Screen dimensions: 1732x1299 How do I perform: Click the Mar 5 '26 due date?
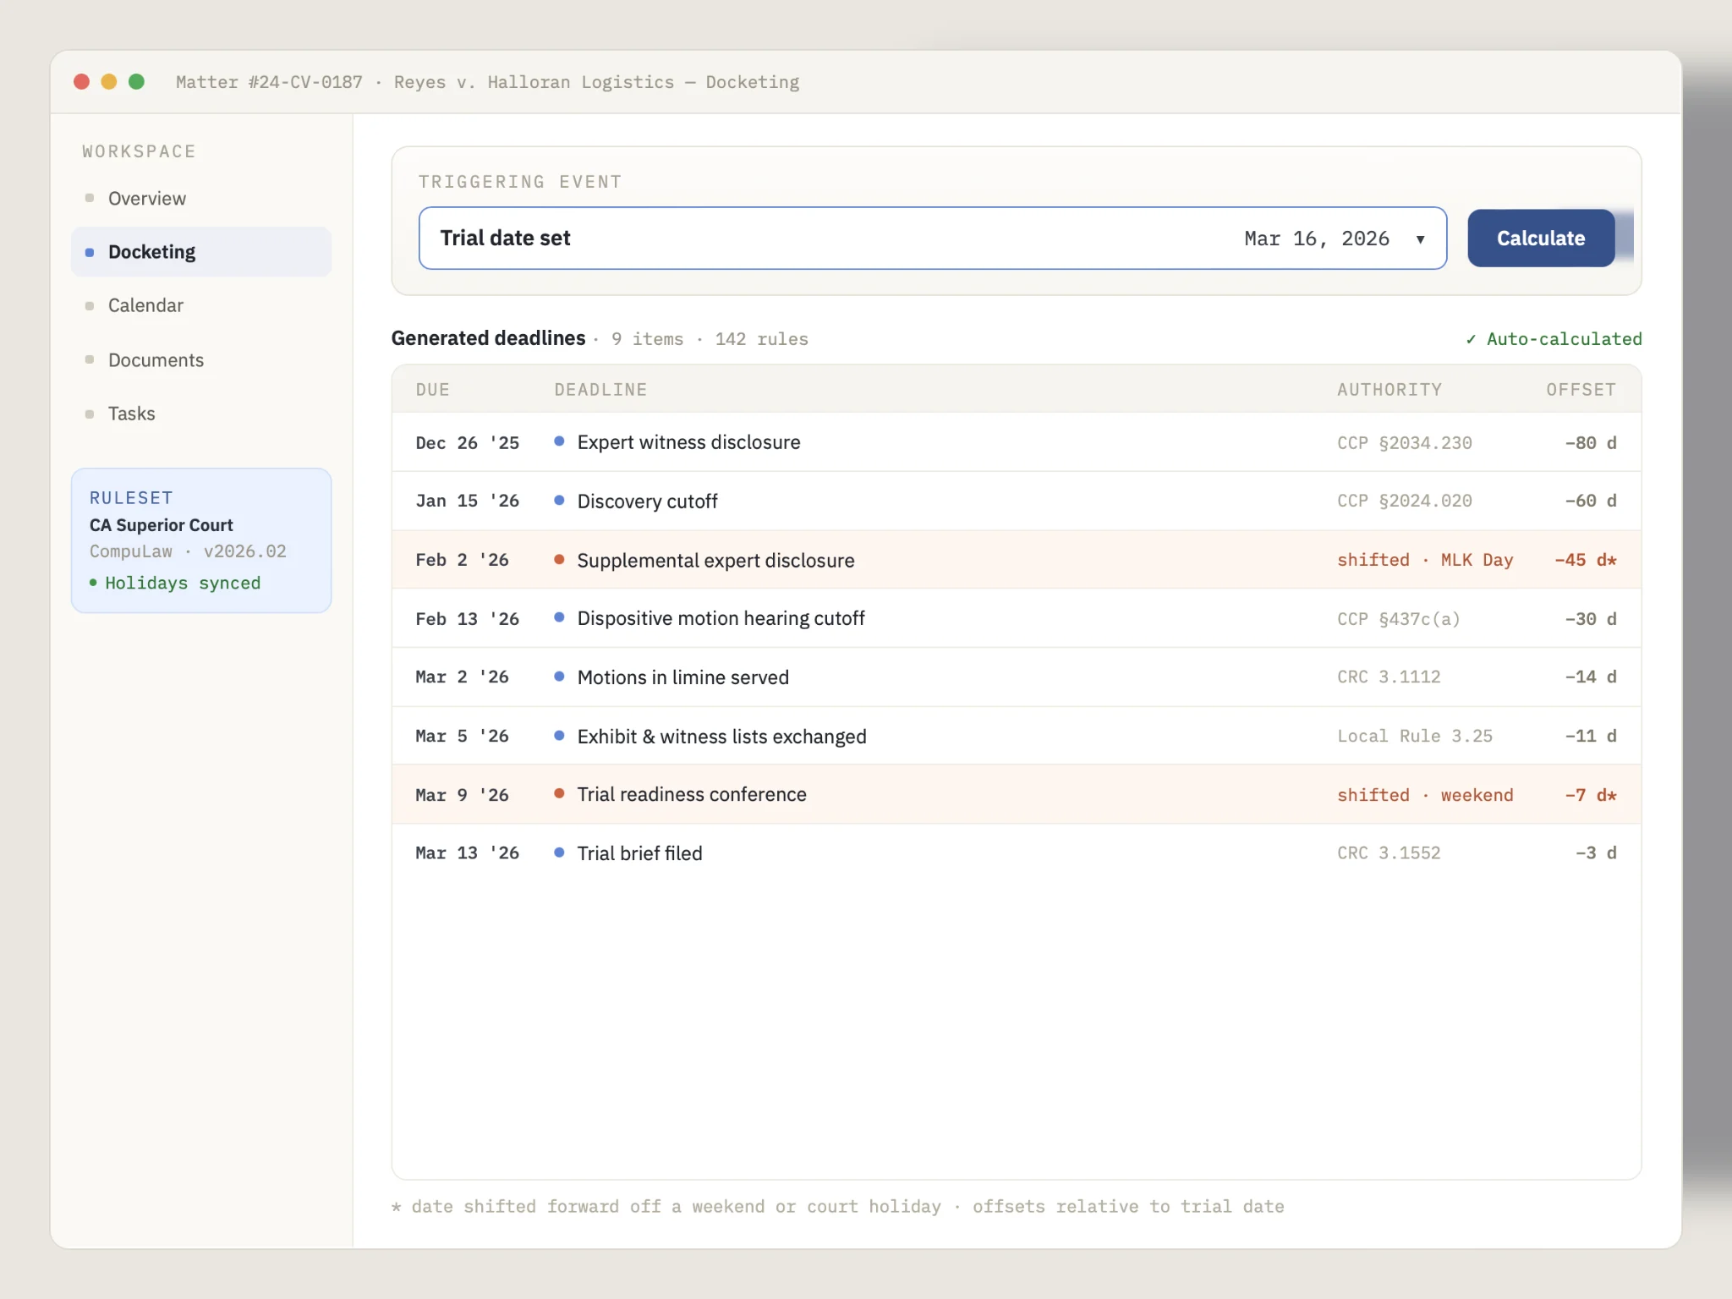pos(462,736)
